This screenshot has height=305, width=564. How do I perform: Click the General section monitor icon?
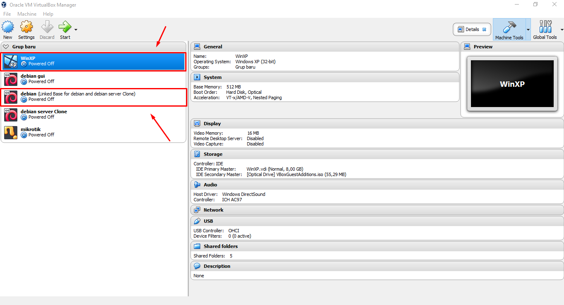point(197,47)
